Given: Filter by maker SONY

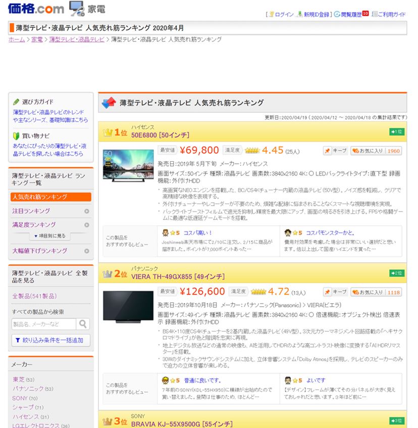Looking at the screenshot, I should (20, 398).
